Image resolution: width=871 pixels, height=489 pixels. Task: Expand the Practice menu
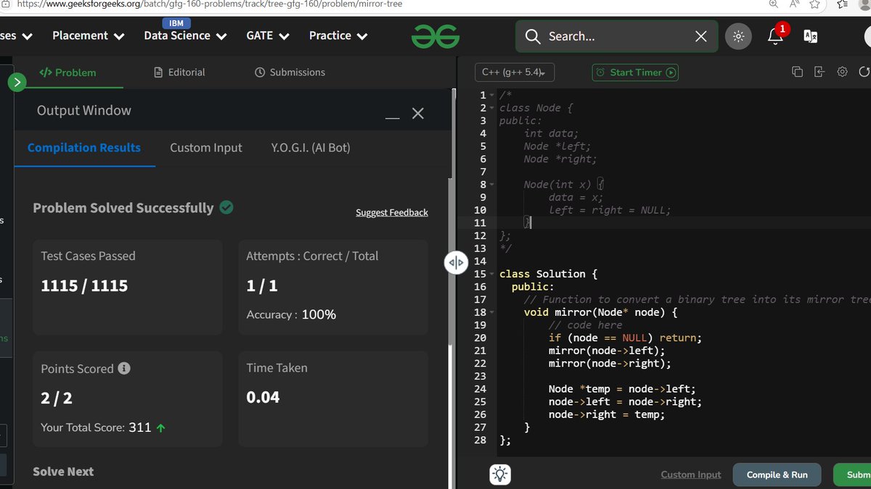coord(338,35)
